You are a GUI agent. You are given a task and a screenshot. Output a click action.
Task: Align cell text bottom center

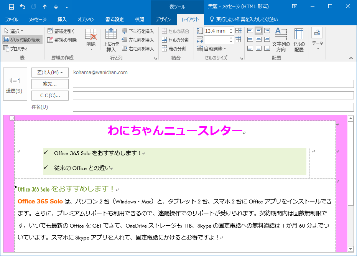258,48
